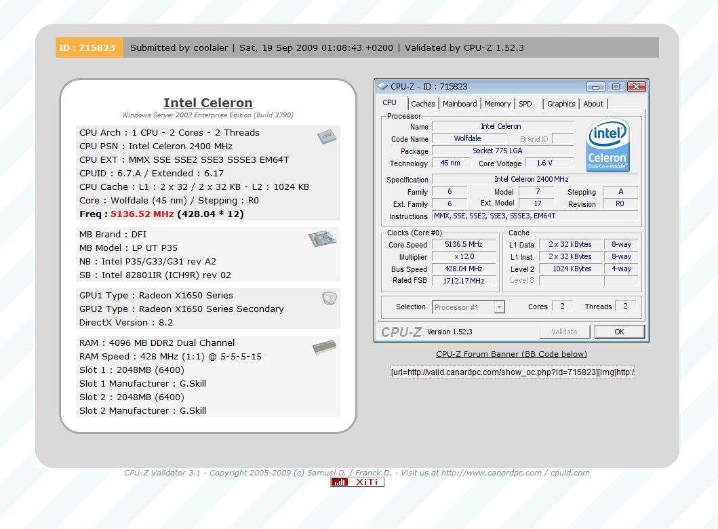Click the OK button in CPU-Z
This screenshot has height=529, width=718.
619,332
